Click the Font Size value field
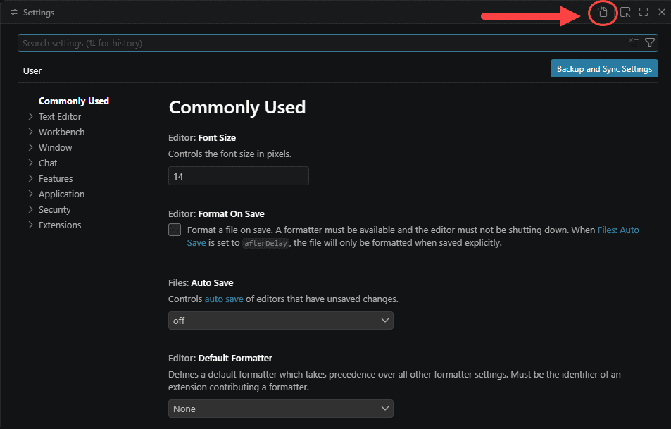Viewport: 671px width, 429px height. (239, 176)
